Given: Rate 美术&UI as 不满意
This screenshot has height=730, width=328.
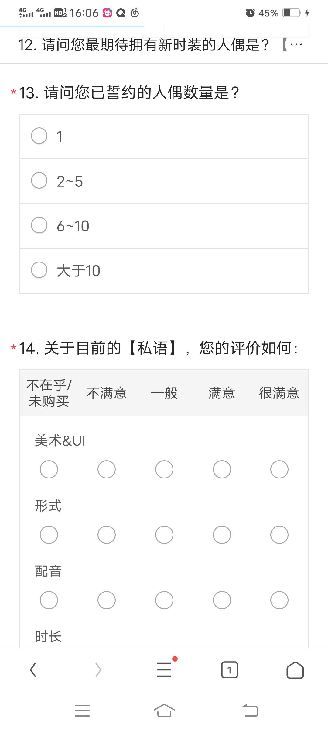Looking at the screenshot, I should [x=106, y=469].
